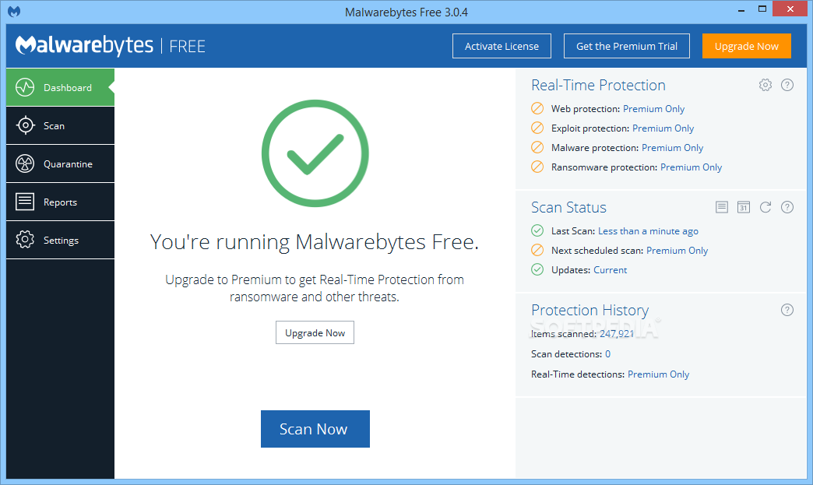Open help for Real-Time Protection
This screenshot has height=485, width=813.
tap(787, 85)
